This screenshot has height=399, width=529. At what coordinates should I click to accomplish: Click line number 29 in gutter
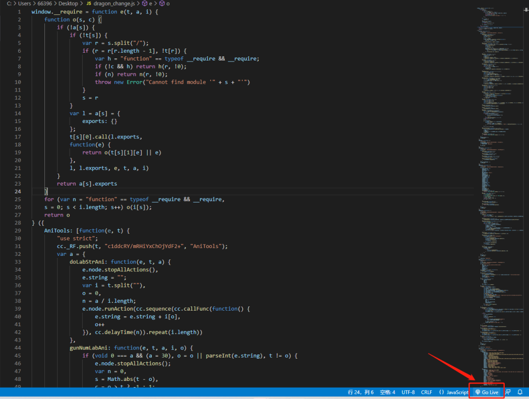[x=18, y=231]
